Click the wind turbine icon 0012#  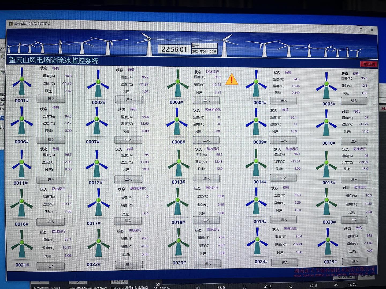pyautogui.click(x=97, y=164)
